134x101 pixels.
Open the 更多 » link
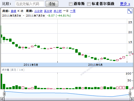pyautogui.click(x=125, y=4)
